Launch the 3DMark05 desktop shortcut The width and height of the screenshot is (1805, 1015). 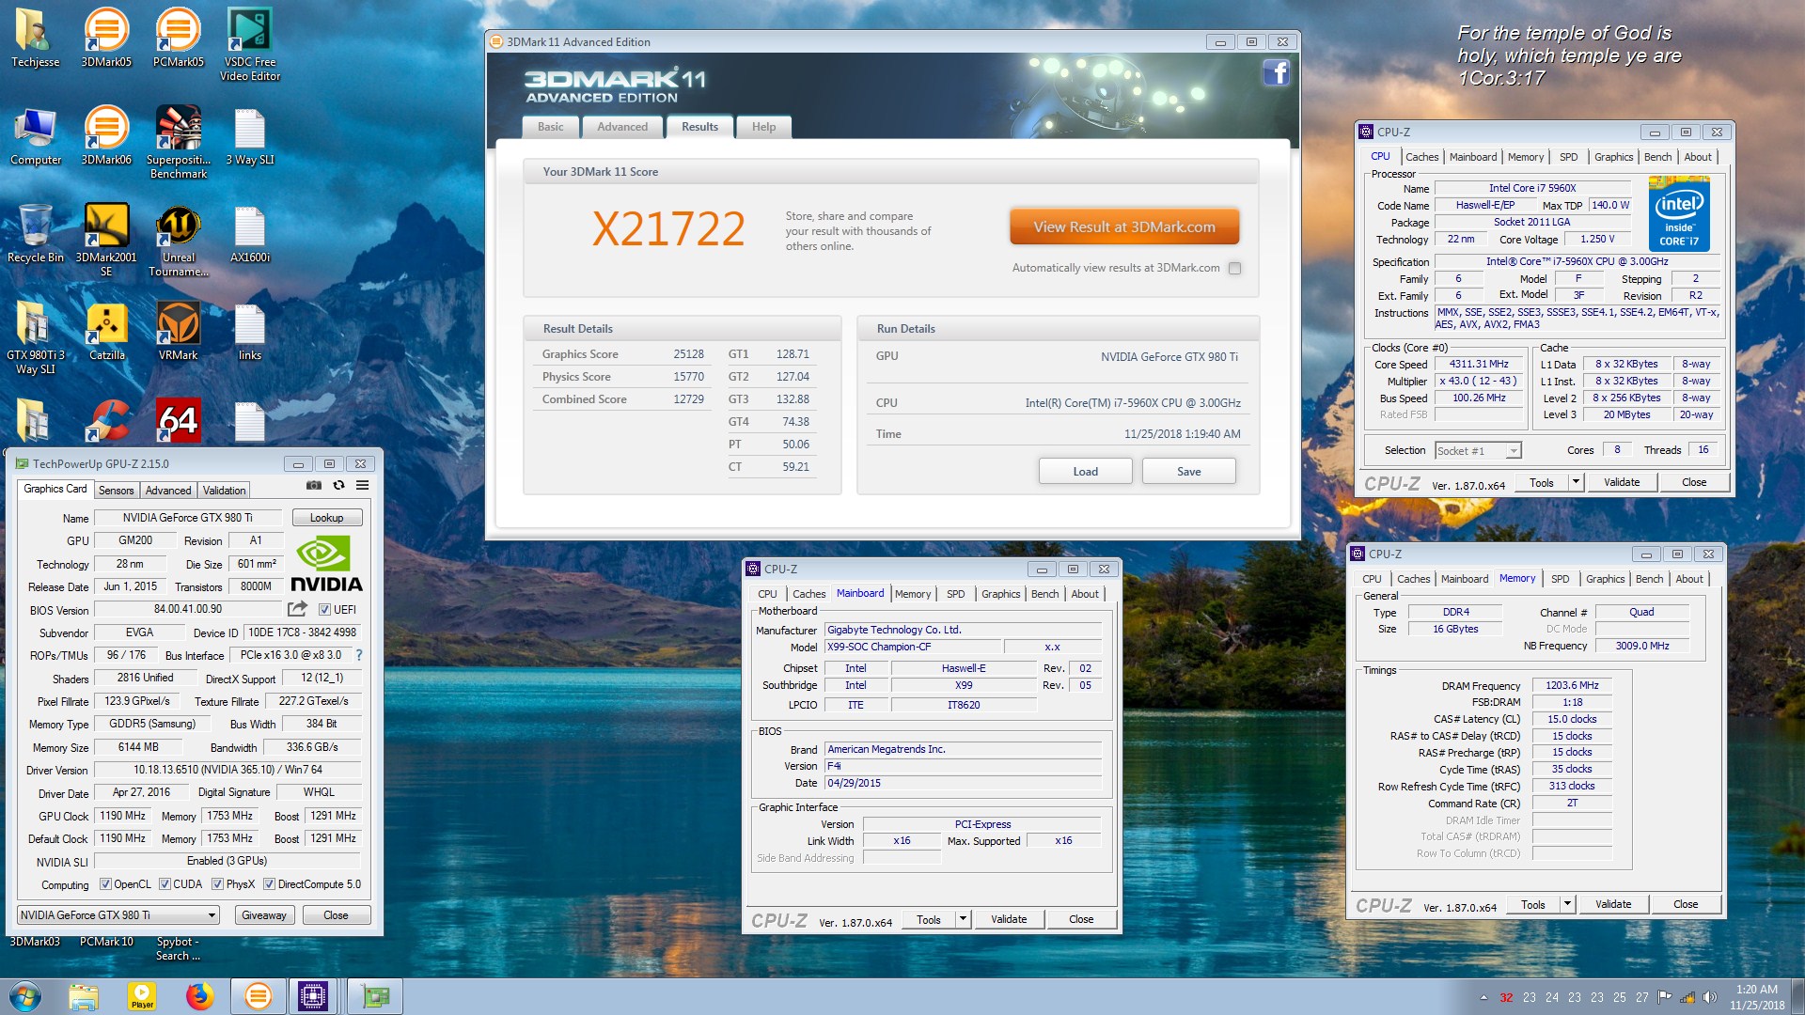[x=106, y=38]
